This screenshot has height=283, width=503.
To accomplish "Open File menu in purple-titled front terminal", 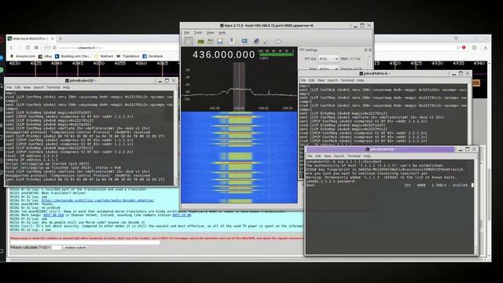I will pos(310,156).
